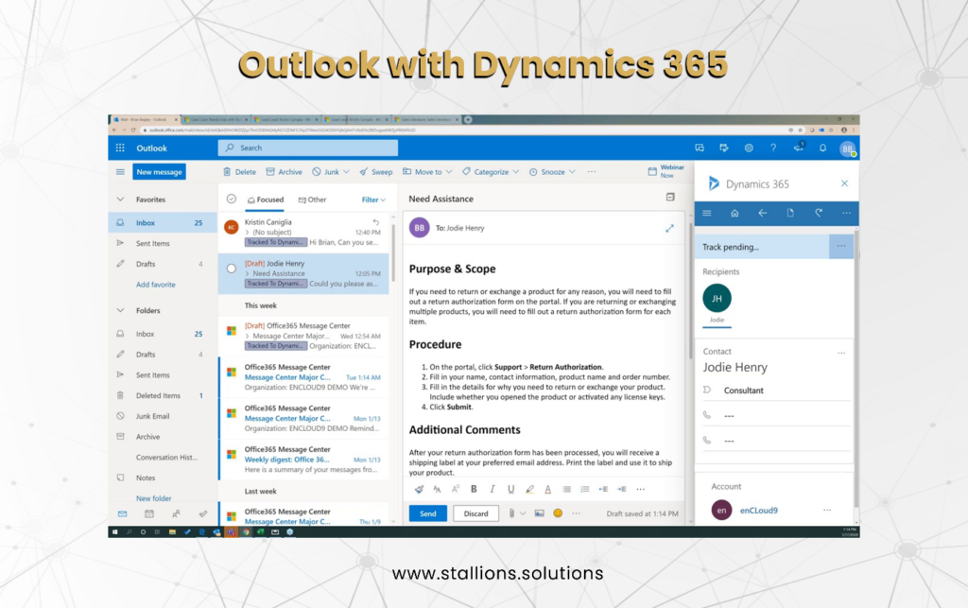Screen dimensions: 968x608
Task: Open Windows Start menu
Action: [114, 531]
